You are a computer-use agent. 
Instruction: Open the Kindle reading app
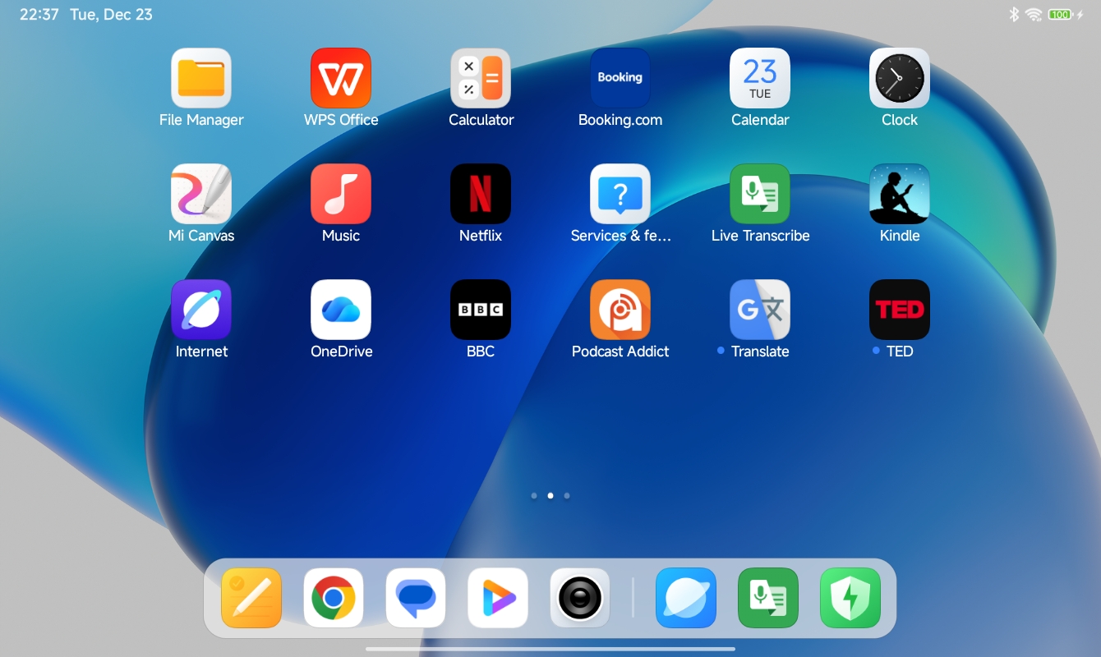pos(900,194)
